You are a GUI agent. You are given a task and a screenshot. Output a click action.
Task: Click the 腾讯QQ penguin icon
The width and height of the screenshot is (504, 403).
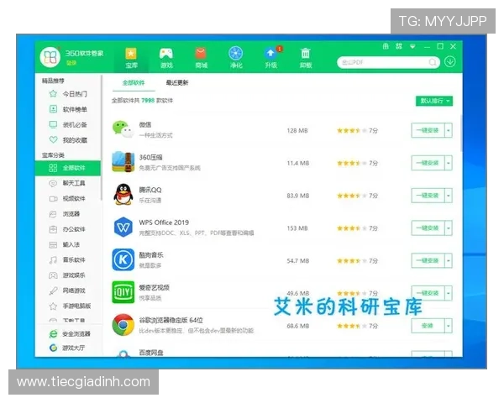tap(123, 195)
